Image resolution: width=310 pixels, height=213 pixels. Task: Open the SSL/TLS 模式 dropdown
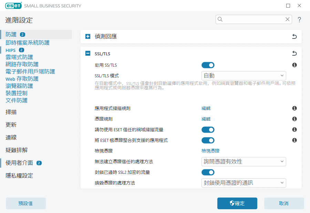pyautogui.click(x=244, y=76)
